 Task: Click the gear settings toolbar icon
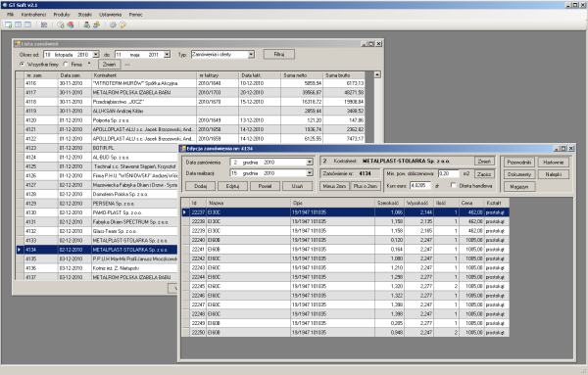tap(113, 25)
